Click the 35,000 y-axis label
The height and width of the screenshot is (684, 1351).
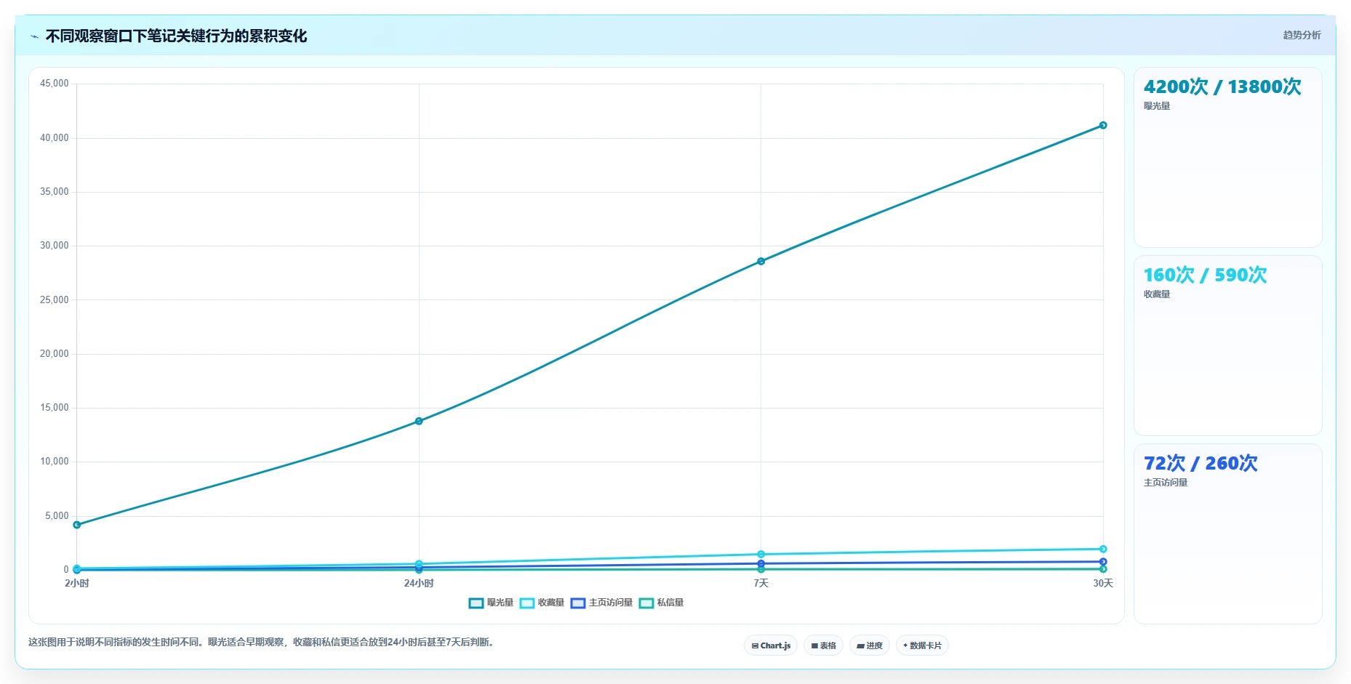55,192
